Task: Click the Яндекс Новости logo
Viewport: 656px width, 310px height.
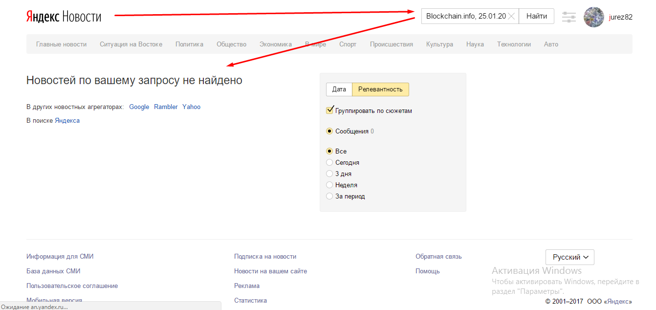Action: 64,17
